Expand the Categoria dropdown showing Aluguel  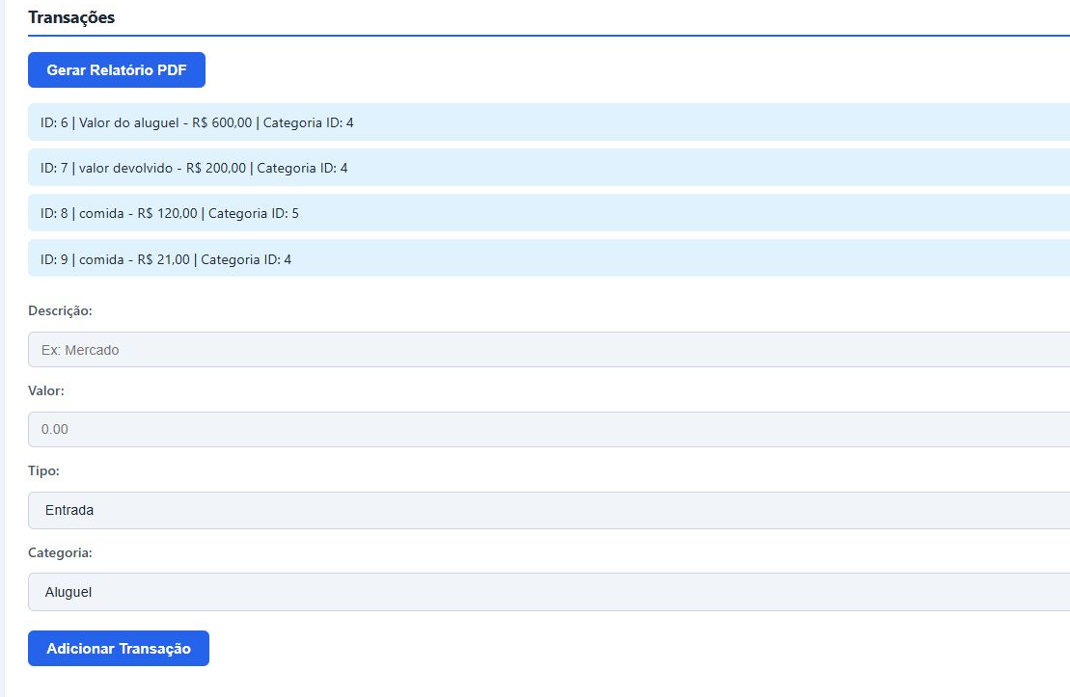[x=548, y=592]
